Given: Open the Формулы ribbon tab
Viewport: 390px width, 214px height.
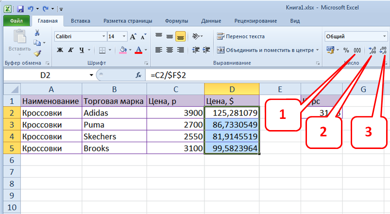Looking at the screenshot, I should coord(176,21).
